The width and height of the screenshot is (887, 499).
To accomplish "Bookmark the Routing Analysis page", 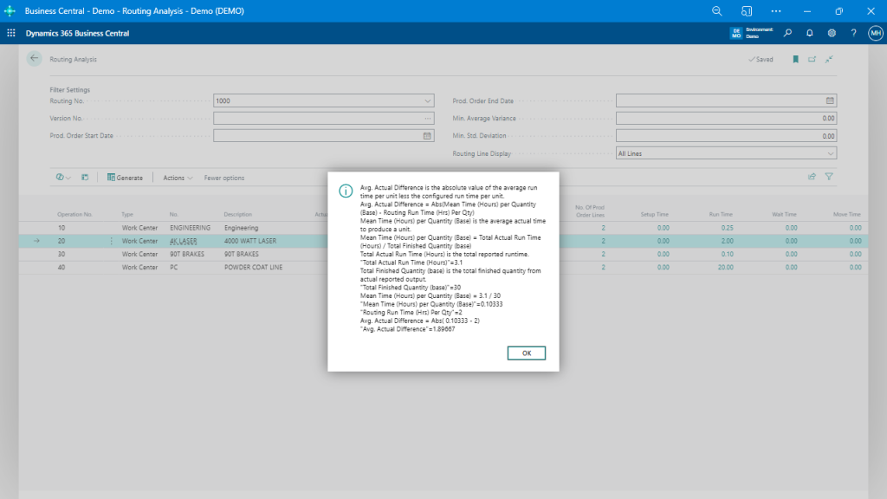I will coord(796,59).
